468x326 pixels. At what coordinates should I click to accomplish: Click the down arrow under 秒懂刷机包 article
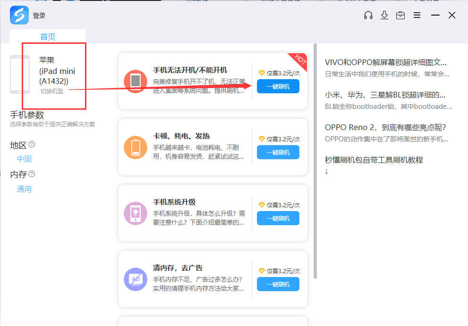tap(327, 171)
